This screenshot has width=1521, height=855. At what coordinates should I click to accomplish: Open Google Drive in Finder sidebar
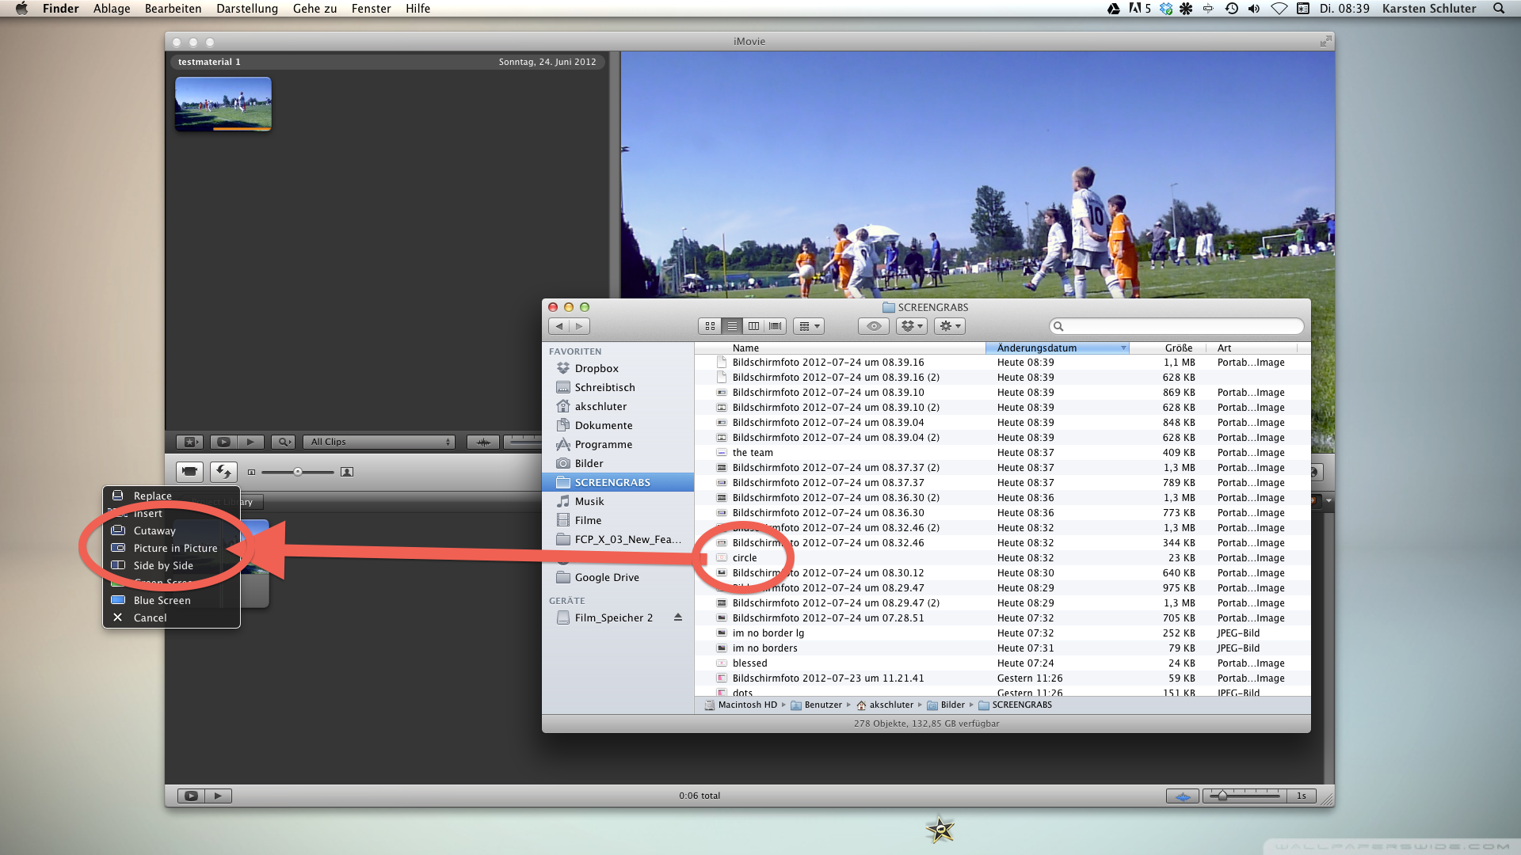tap(606, 577)
